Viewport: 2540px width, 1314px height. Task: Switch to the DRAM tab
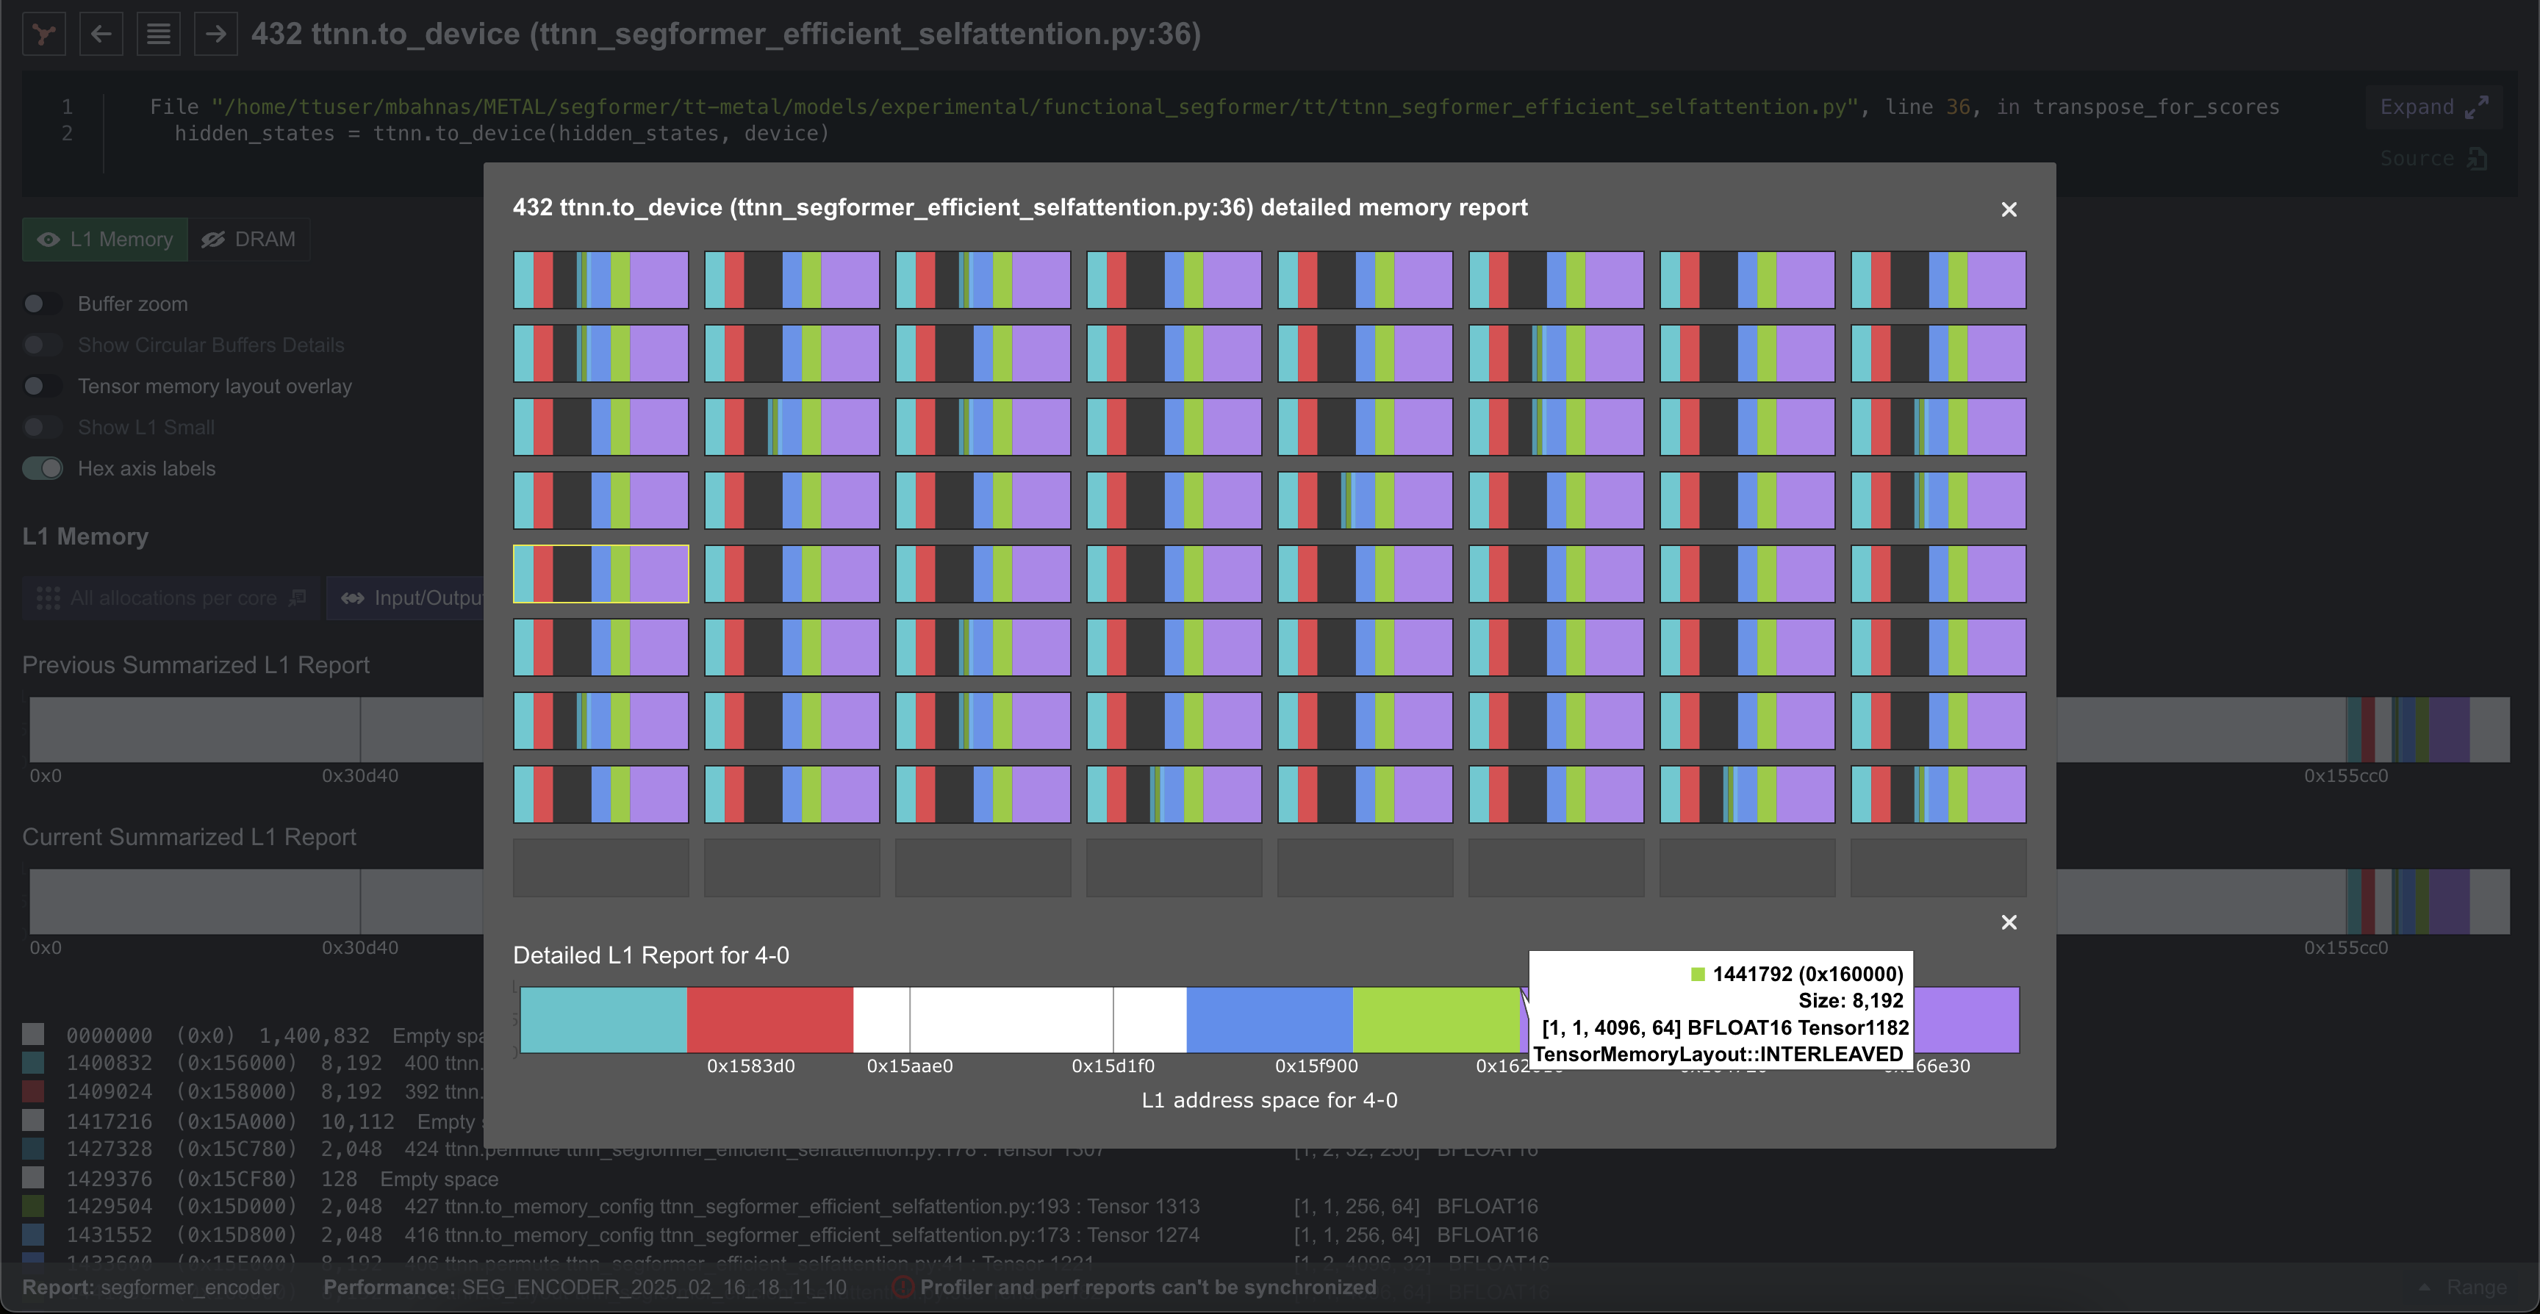click(x=249, y=239)
